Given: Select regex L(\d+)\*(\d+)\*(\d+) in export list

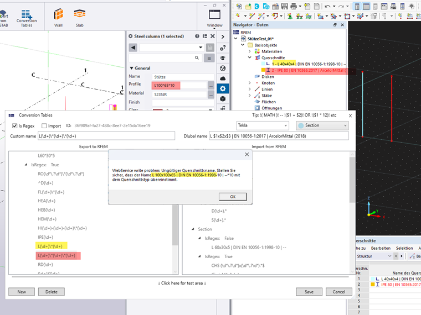Looking at the screenshot, I should 57,255.
